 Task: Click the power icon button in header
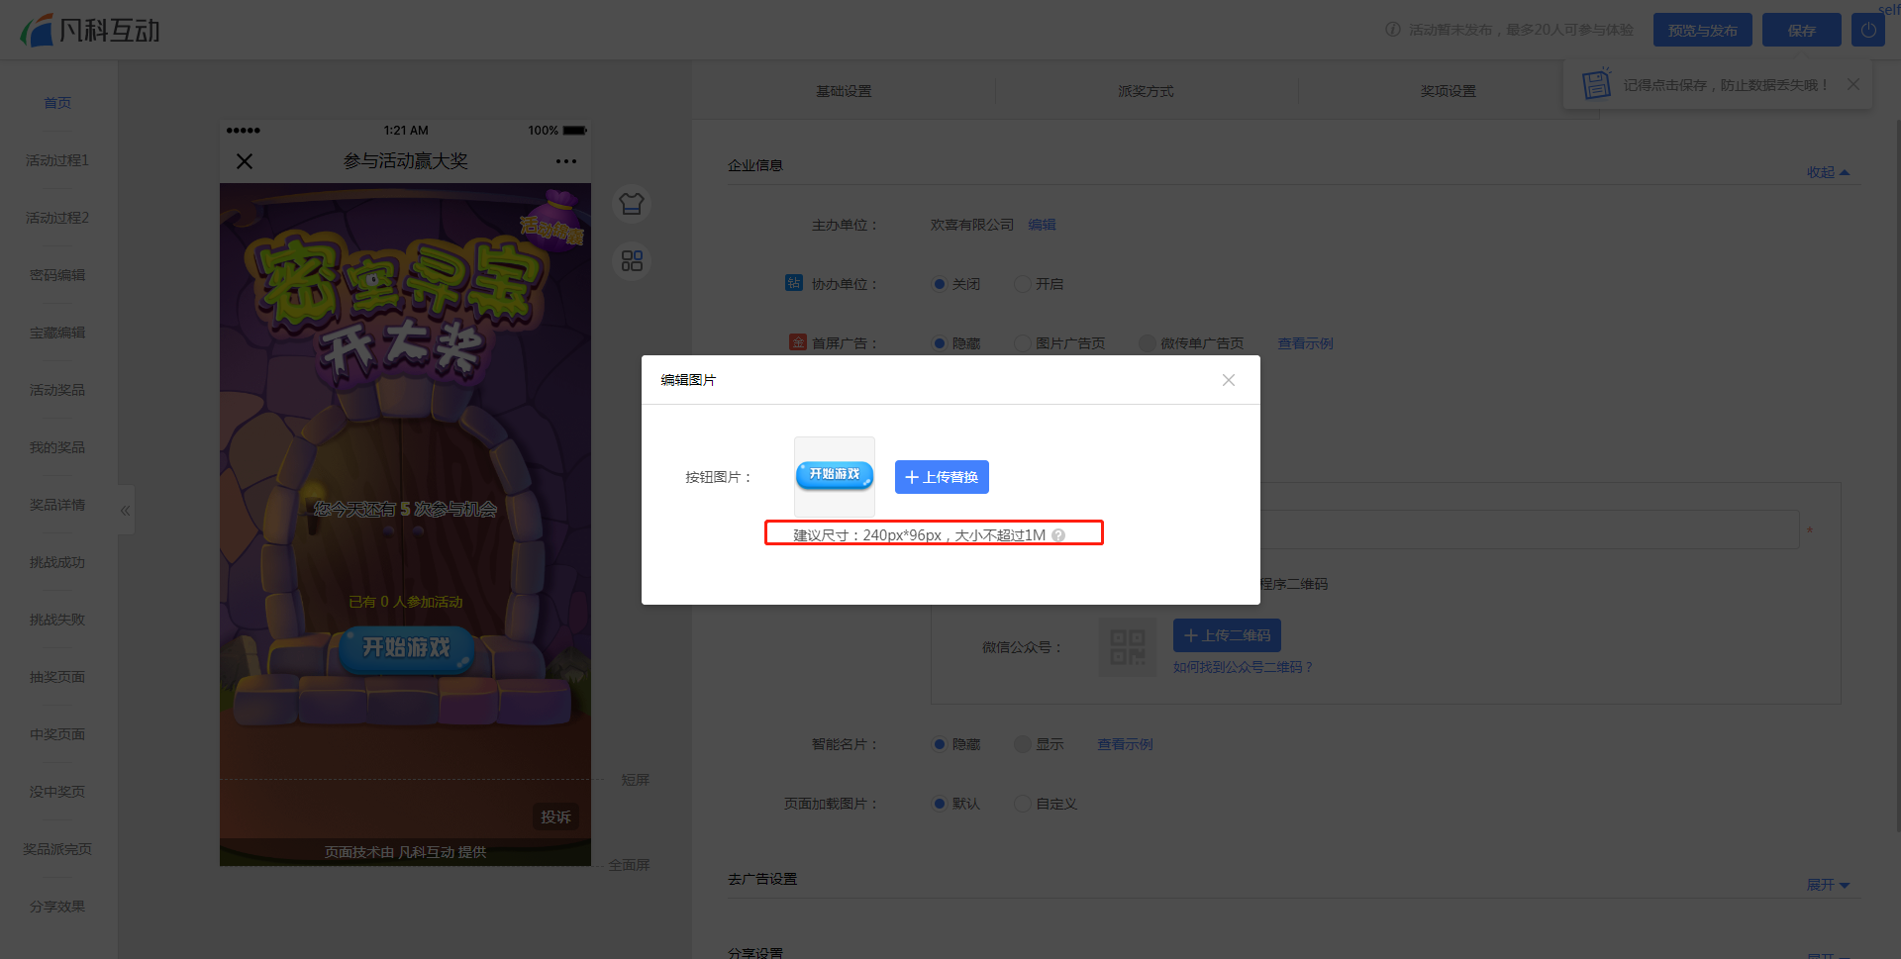1868,30
